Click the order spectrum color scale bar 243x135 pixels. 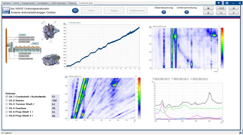click(x=221, y=48)
